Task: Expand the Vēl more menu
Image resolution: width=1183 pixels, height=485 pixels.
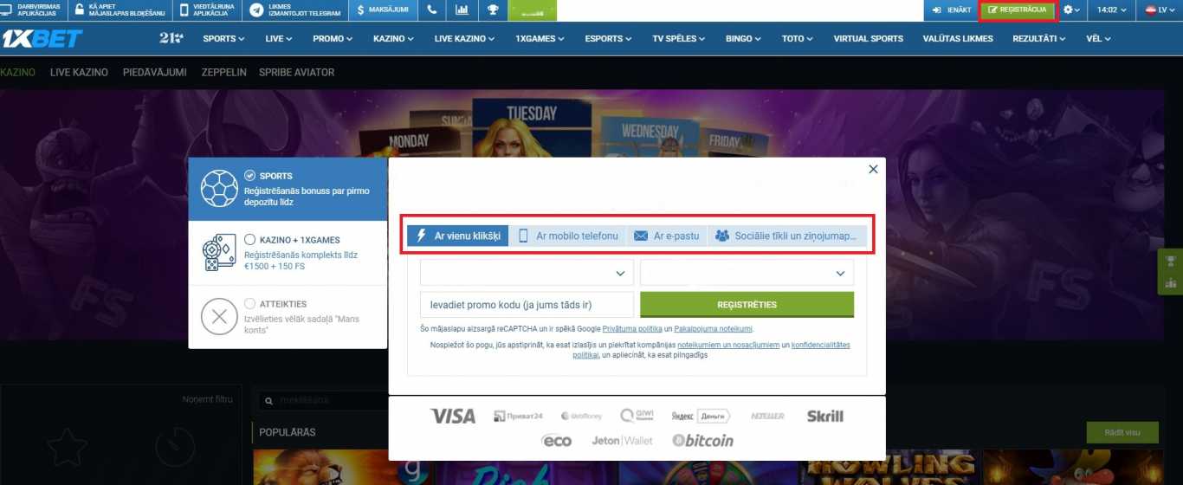Action: click(x=1098, y=38)
